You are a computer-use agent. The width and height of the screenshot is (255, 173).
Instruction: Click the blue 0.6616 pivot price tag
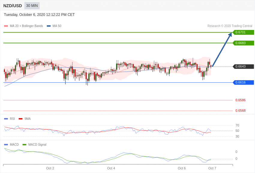tap(244, 82)
